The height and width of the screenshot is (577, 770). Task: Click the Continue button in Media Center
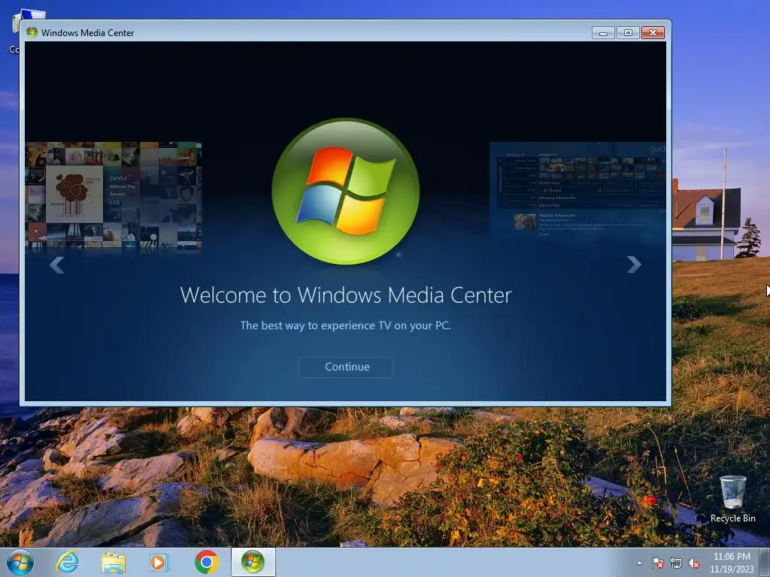point(345,367)
